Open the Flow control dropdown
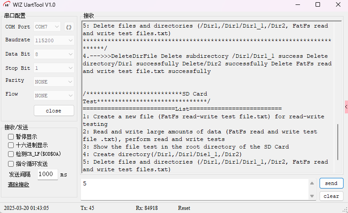This screenshot has height=213, width=348. click(x=54, y=96)
